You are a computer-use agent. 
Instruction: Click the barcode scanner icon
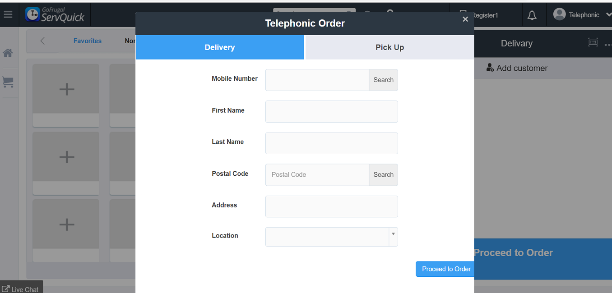593,42
